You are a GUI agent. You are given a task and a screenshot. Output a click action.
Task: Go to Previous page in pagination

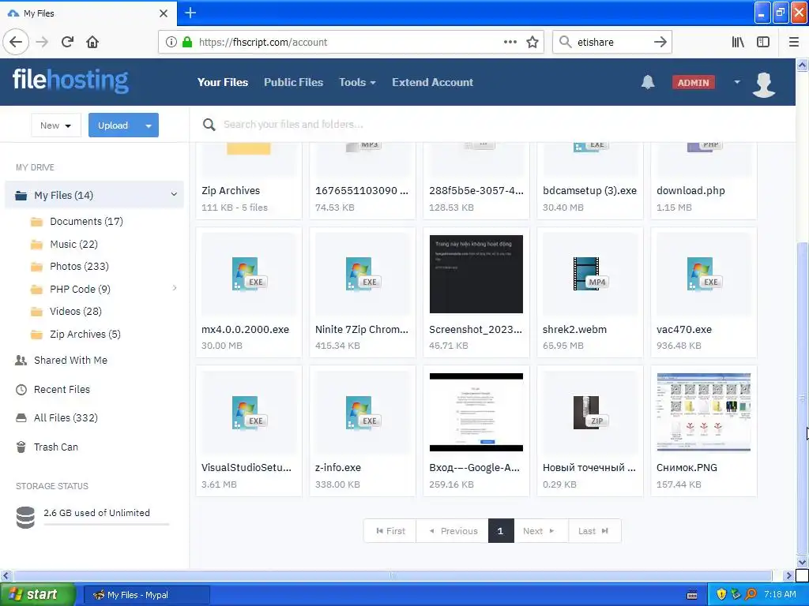click(x=453, y=531)
